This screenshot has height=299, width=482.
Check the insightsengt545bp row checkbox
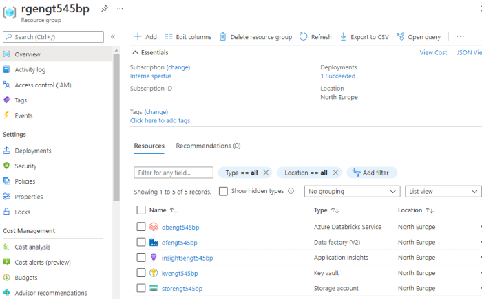pyautogui.click(x=140, y=257)
